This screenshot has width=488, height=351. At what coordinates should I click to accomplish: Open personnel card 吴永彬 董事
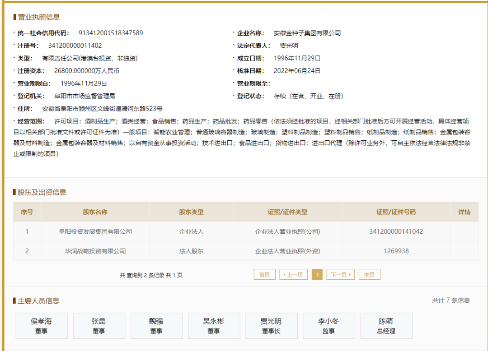pos(214,326)
